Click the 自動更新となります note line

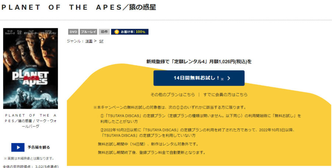click(x=152, y=153)
